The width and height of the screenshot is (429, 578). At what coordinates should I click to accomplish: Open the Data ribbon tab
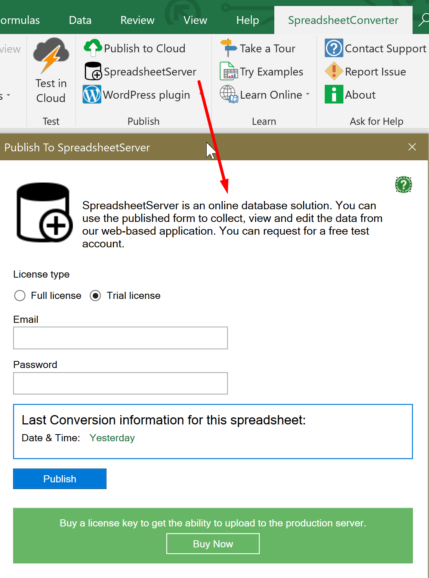point(80,20)
